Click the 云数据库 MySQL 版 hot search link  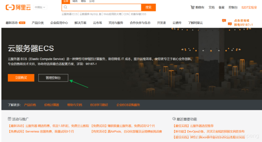pos(90,14)
